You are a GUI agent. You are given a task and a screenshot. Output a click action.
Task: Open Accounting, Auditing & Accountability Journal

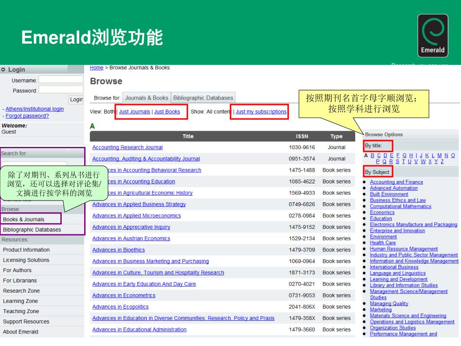pos(146,159)
